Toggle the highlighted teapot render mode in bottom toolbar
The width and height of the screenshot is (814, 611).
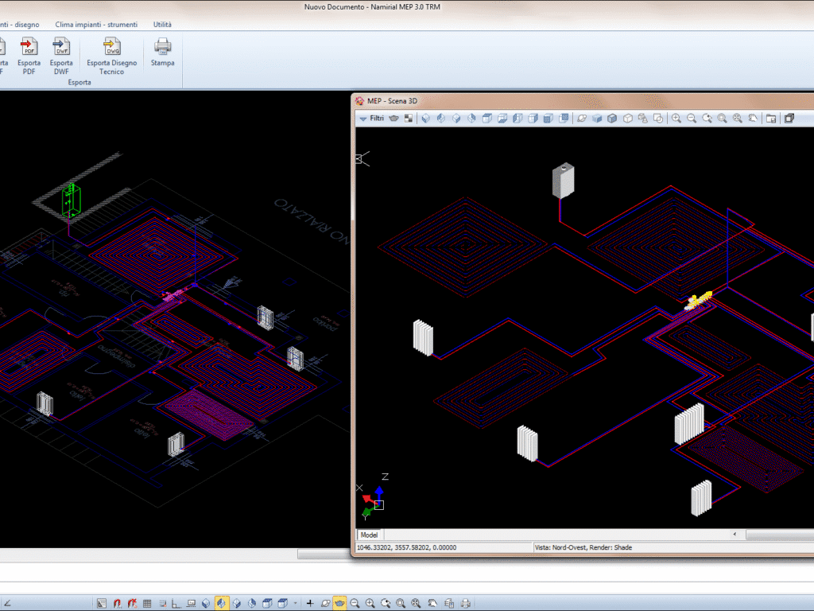[x=339, y=603]
